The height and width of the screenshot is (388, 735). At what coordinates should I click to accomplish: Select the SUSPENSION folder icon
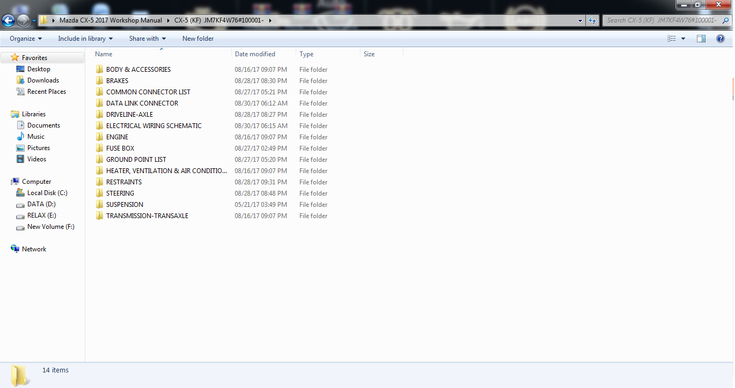click(x=99, y=205)
